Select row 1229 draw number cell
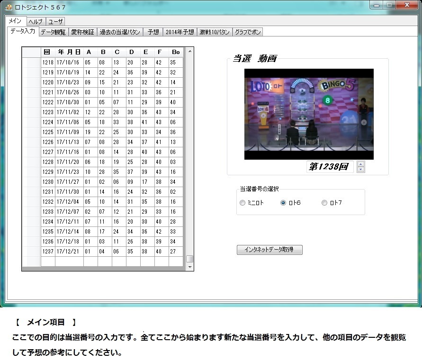This screenshot has height=361, width=422. point(48,172)
